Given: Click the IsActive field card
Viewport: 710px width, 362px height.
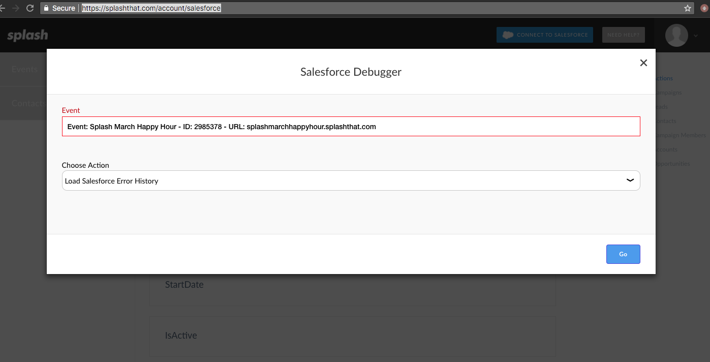Looking at the screenshot, I should coord(353,336).
